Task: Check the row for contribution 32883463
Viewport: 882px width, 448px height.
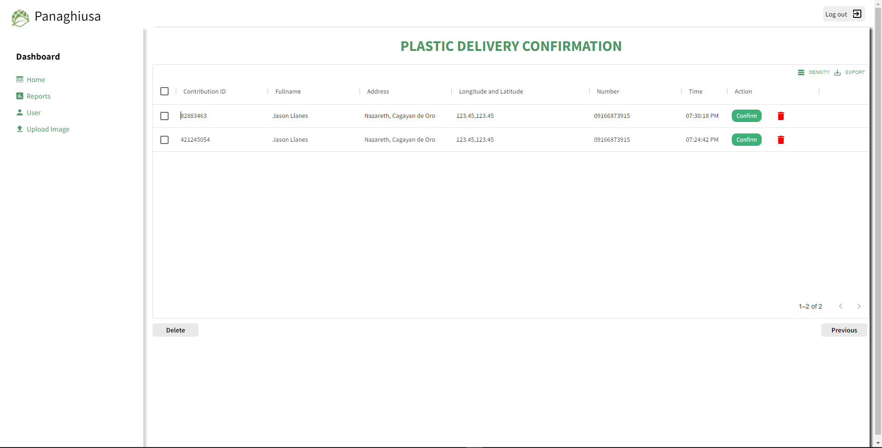Action: 164,116
